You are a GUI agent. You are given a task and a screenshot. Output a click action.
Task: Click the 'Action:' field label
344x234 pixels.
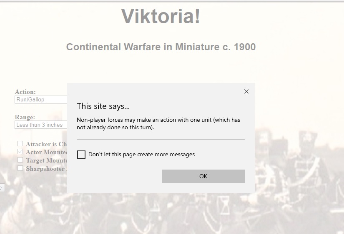click(x=25, y=92)
